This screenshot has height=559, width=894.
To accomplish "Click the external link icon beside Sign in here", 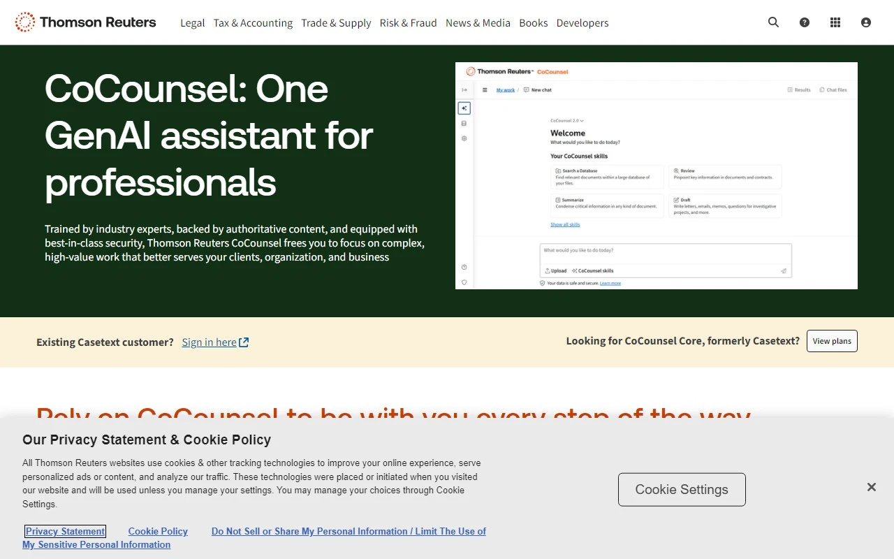I will tap(244, 342).
